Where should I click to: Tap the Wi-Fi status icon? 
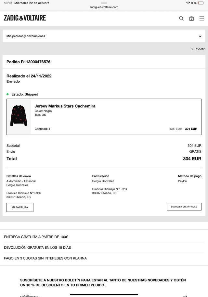[x=188, y=3]
